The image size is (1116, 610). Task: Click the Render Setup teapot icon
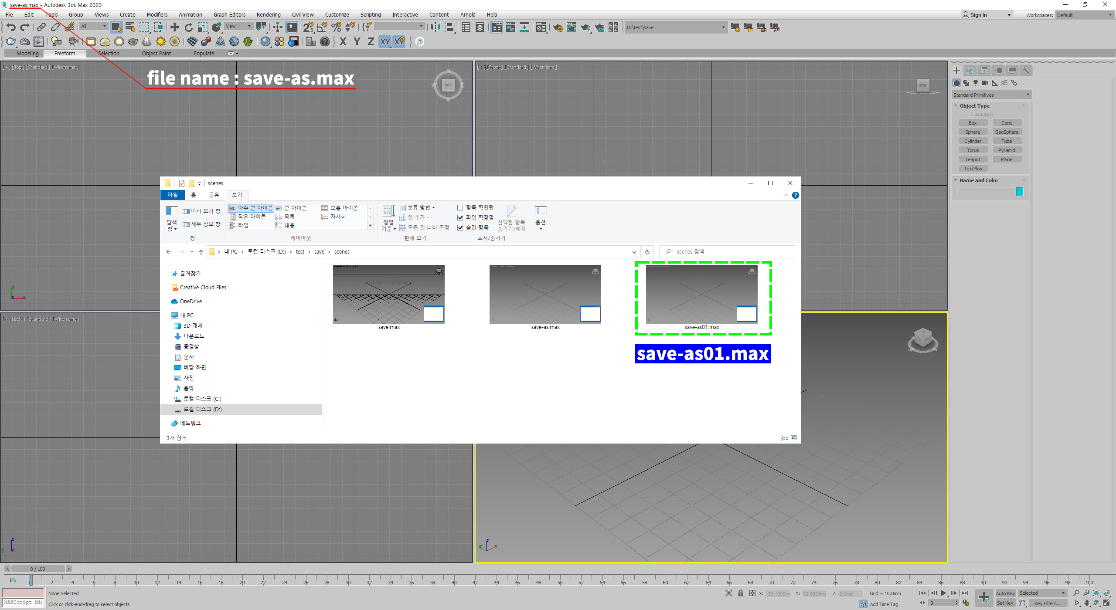tap(557, 28)
